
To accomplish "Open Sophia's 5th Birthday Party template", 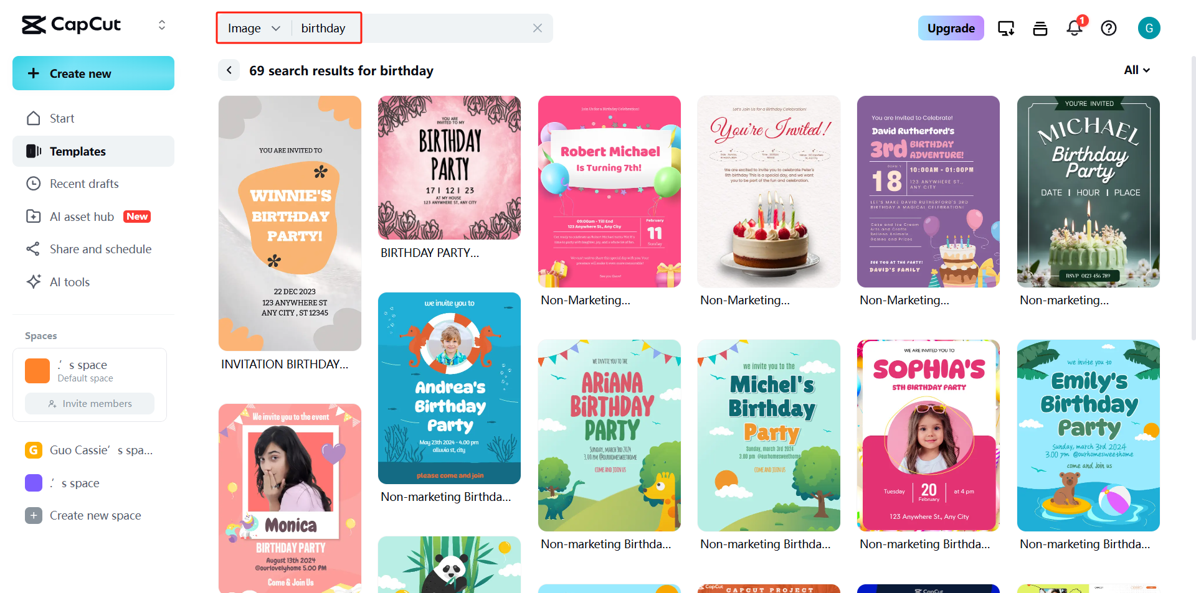I will (928, 435).
